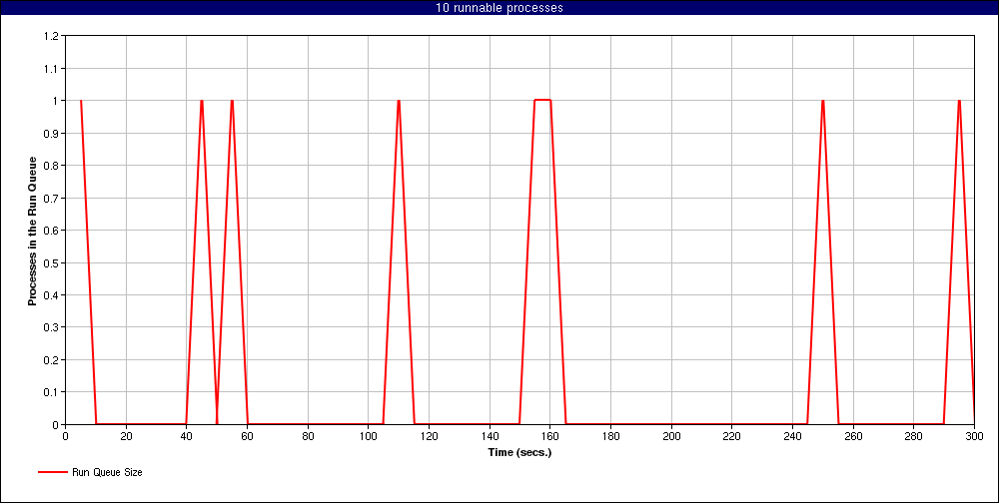Click the '10 runnable processes' chart title
999x503 pixels.
499,8
